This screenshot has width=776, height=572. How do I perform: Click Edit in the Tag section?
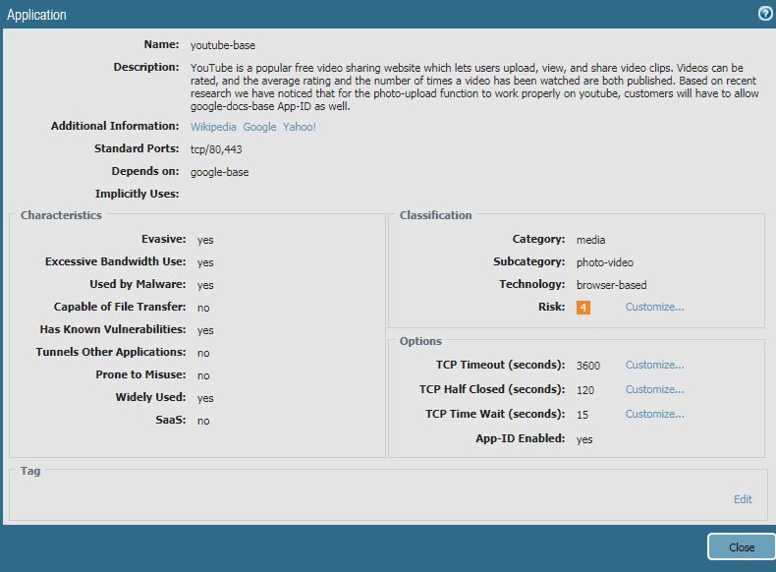743,499
